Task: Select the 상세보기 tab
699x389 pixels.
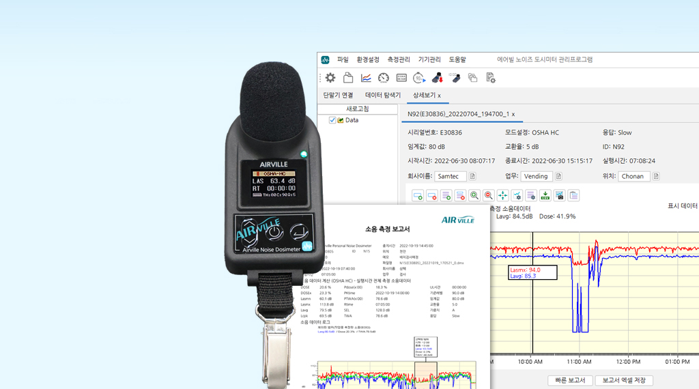Action: tap(427, 96)
